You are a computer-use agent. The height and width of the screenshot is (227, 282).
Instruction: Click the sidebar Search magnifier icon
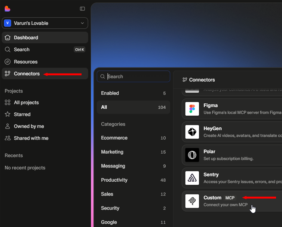(x=7, y=49)
